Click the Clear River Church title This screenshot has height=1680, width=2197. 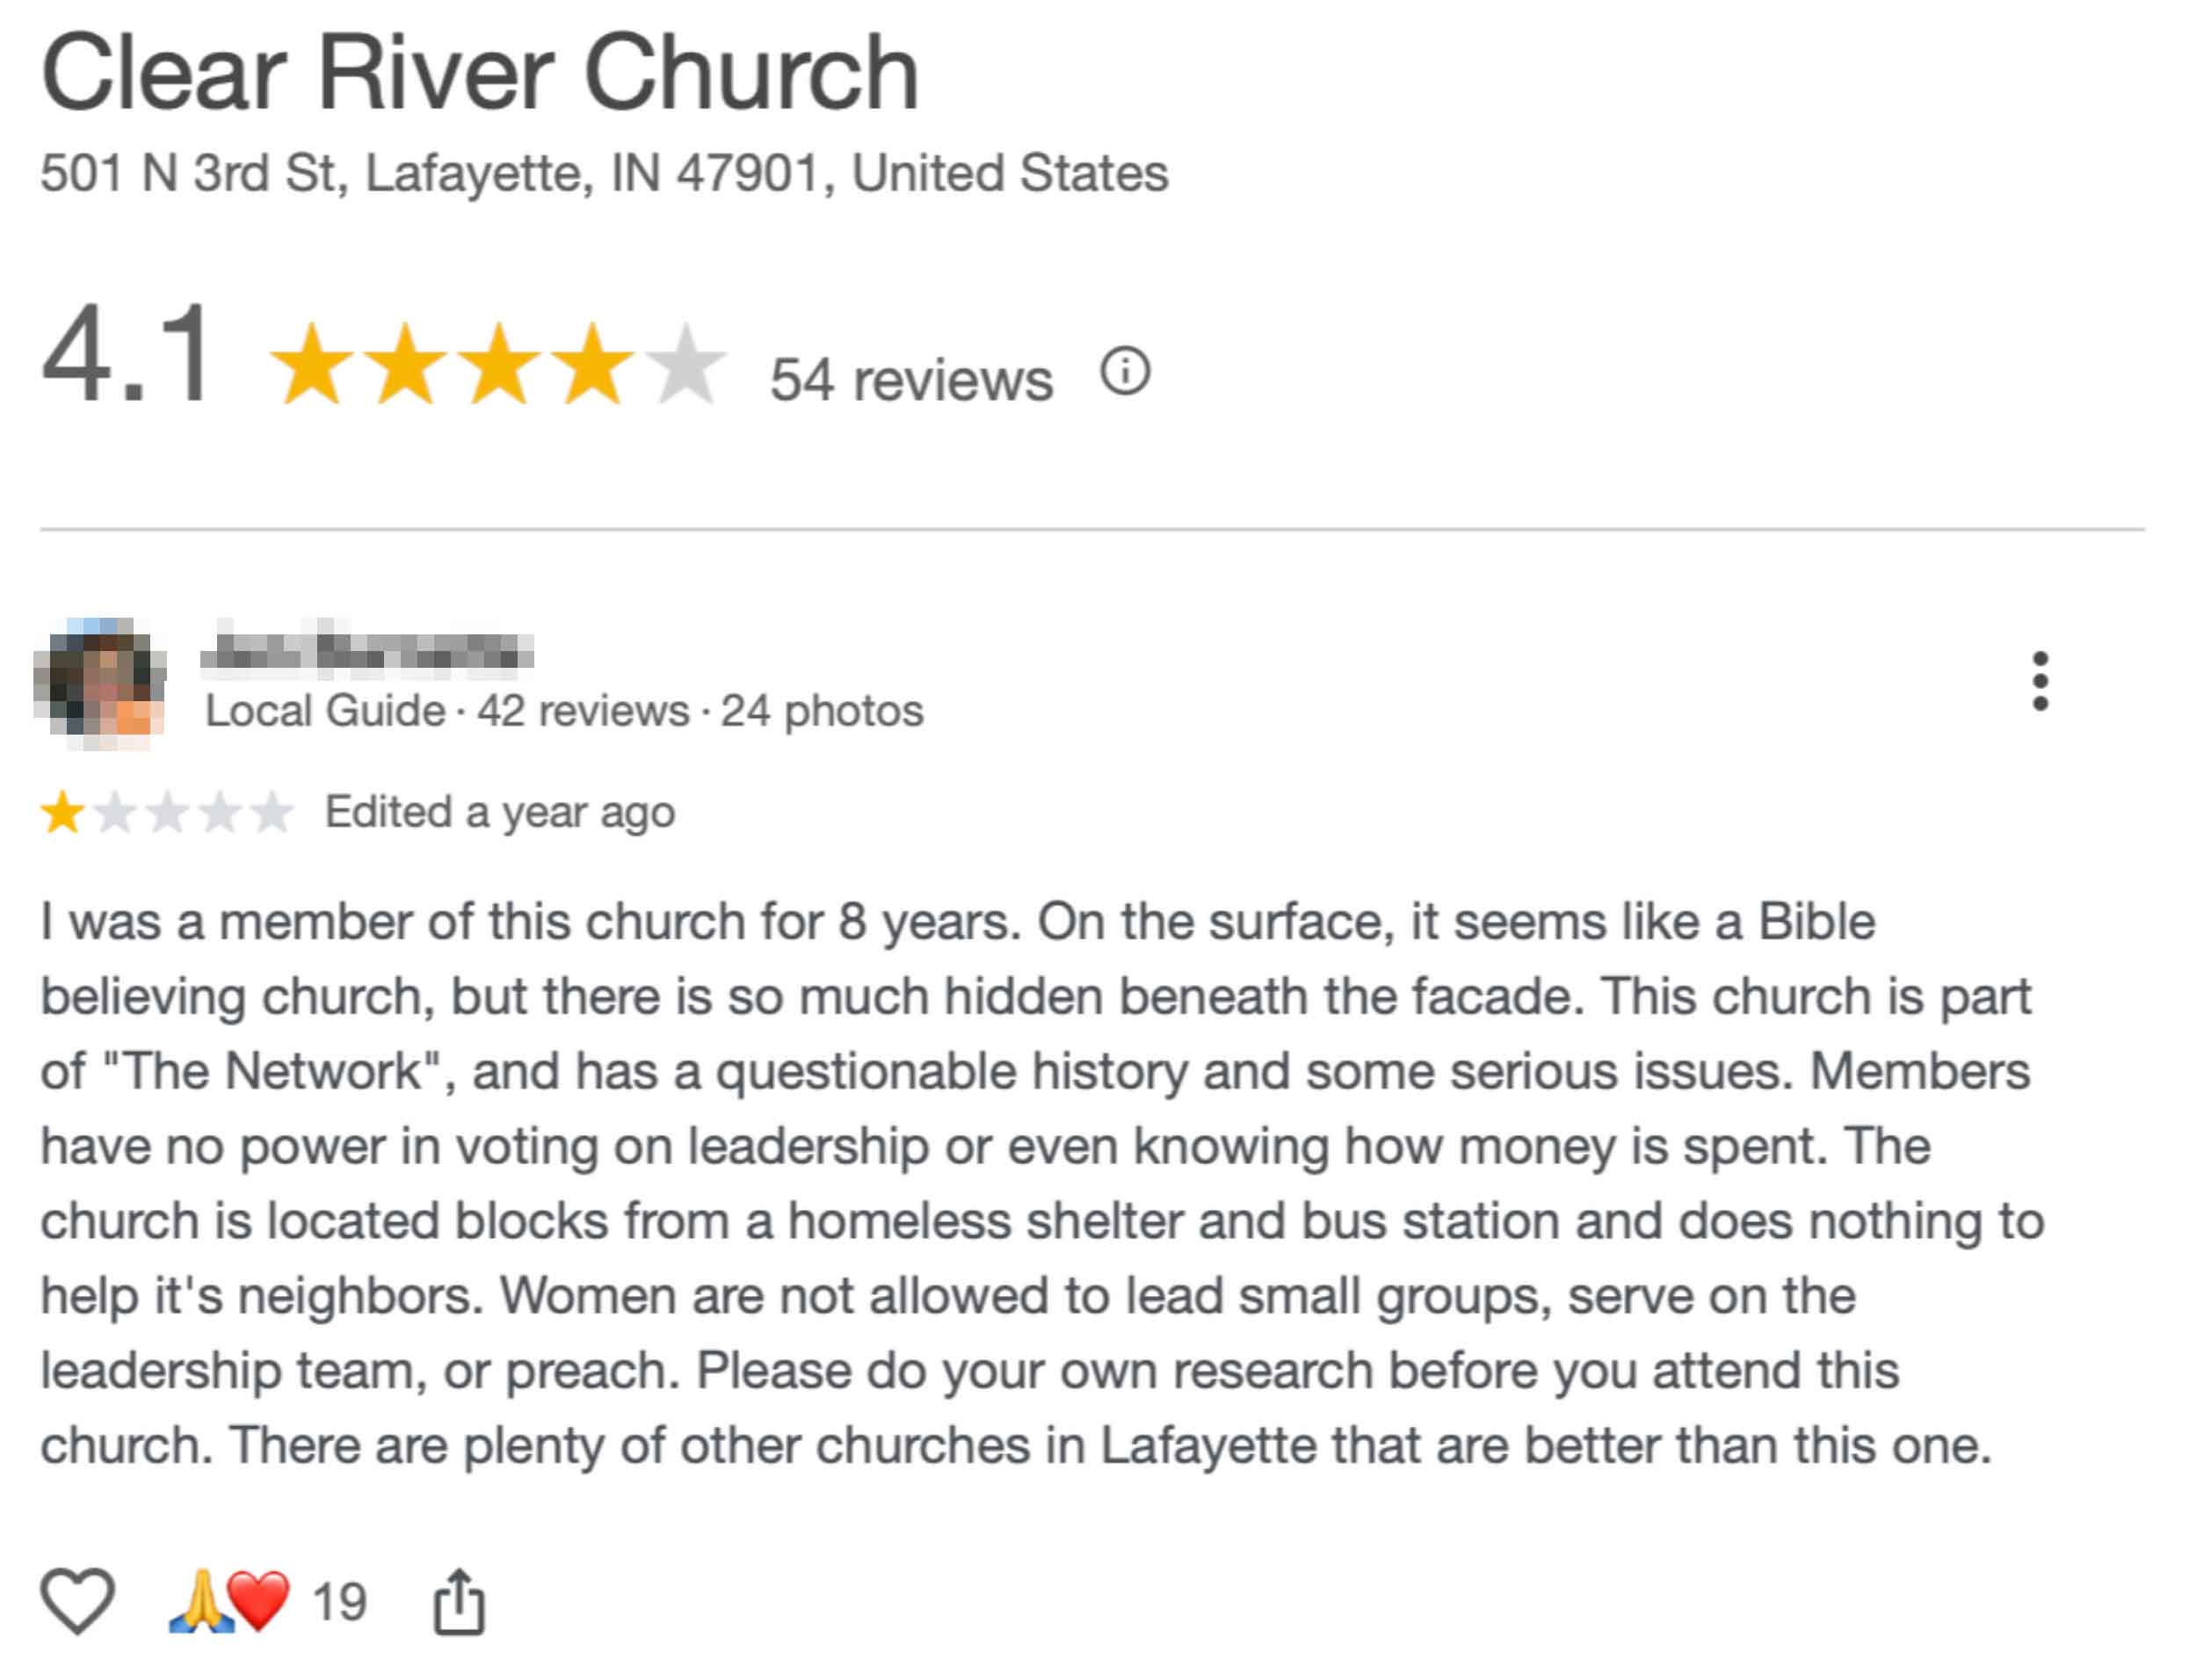tap(479, 73)
